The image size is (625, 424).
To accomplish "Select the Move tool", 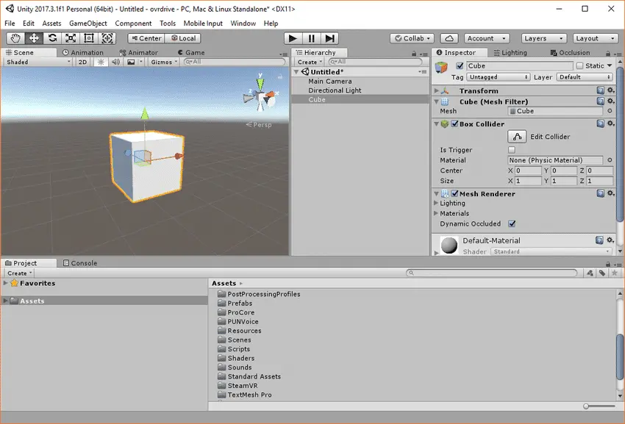I will tap(33, 37).
